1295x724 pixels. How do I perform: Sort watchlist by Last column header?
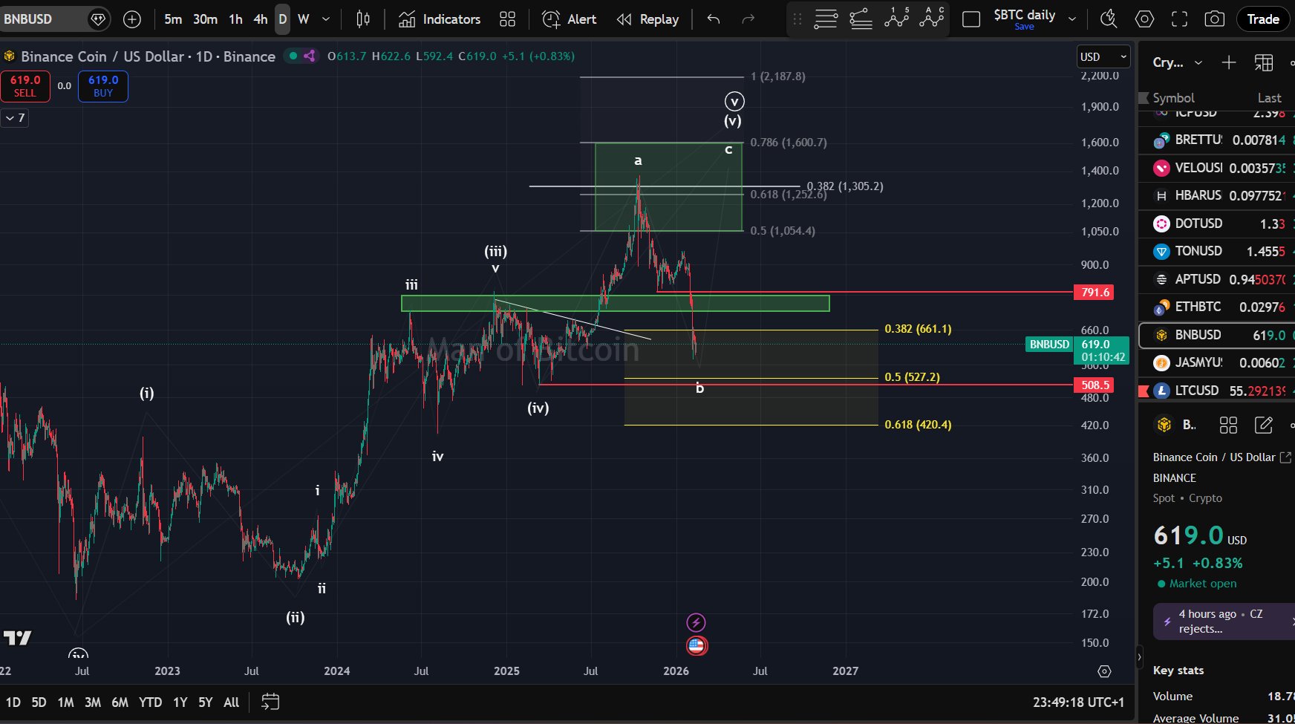click(x=1269, y=98)
